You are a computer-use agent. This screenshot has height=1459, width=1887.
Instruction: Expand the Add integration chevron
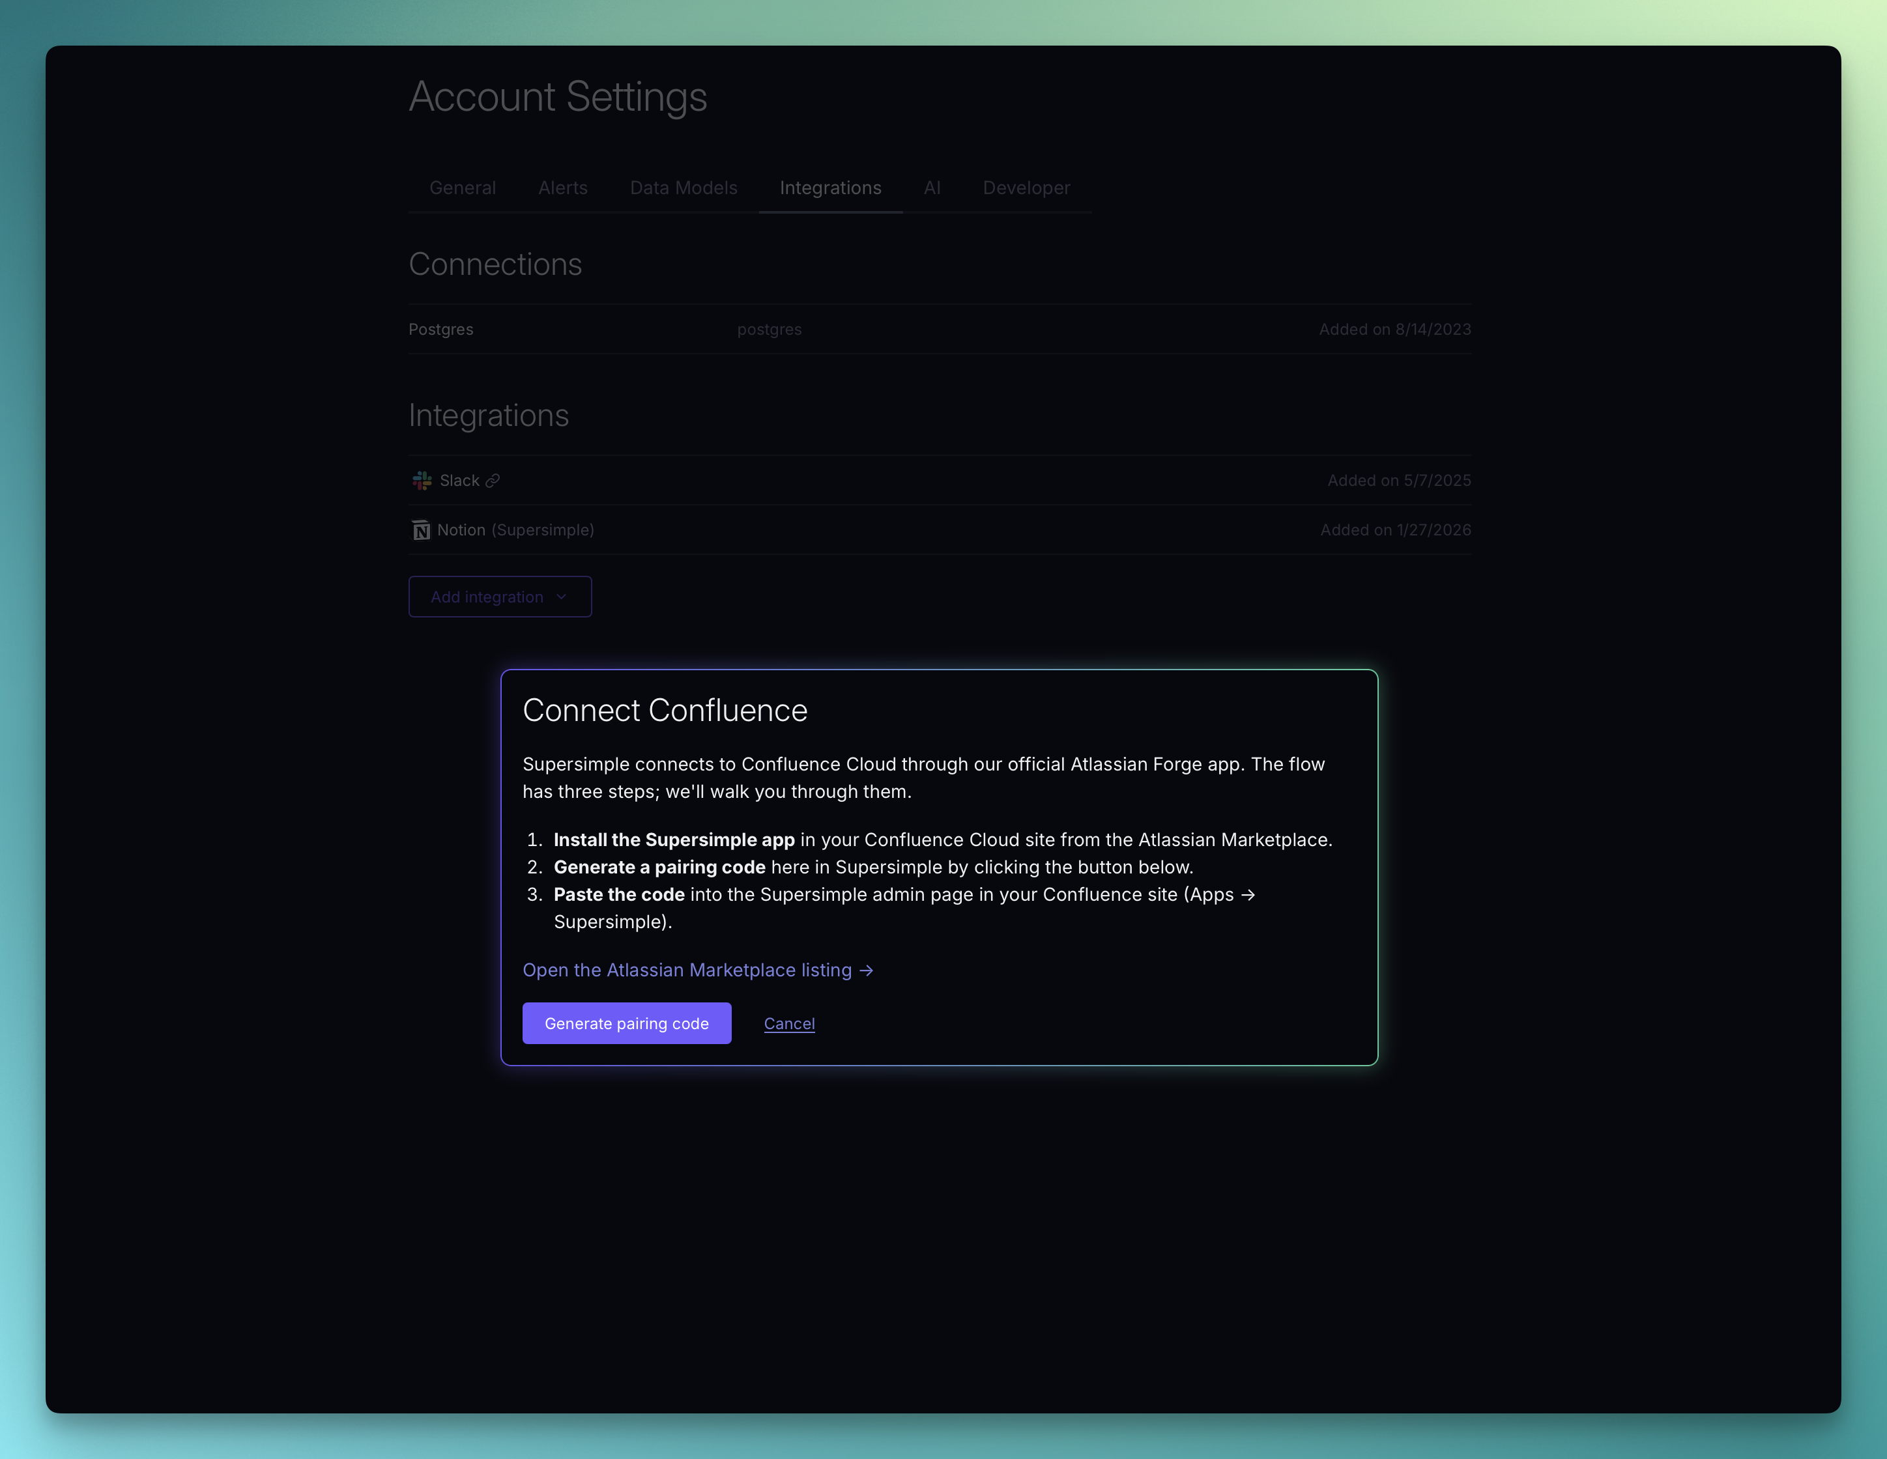click(x=562, y=597)
